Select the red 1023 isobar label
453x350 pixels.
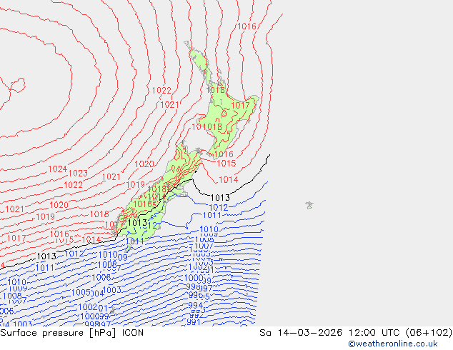78,173
